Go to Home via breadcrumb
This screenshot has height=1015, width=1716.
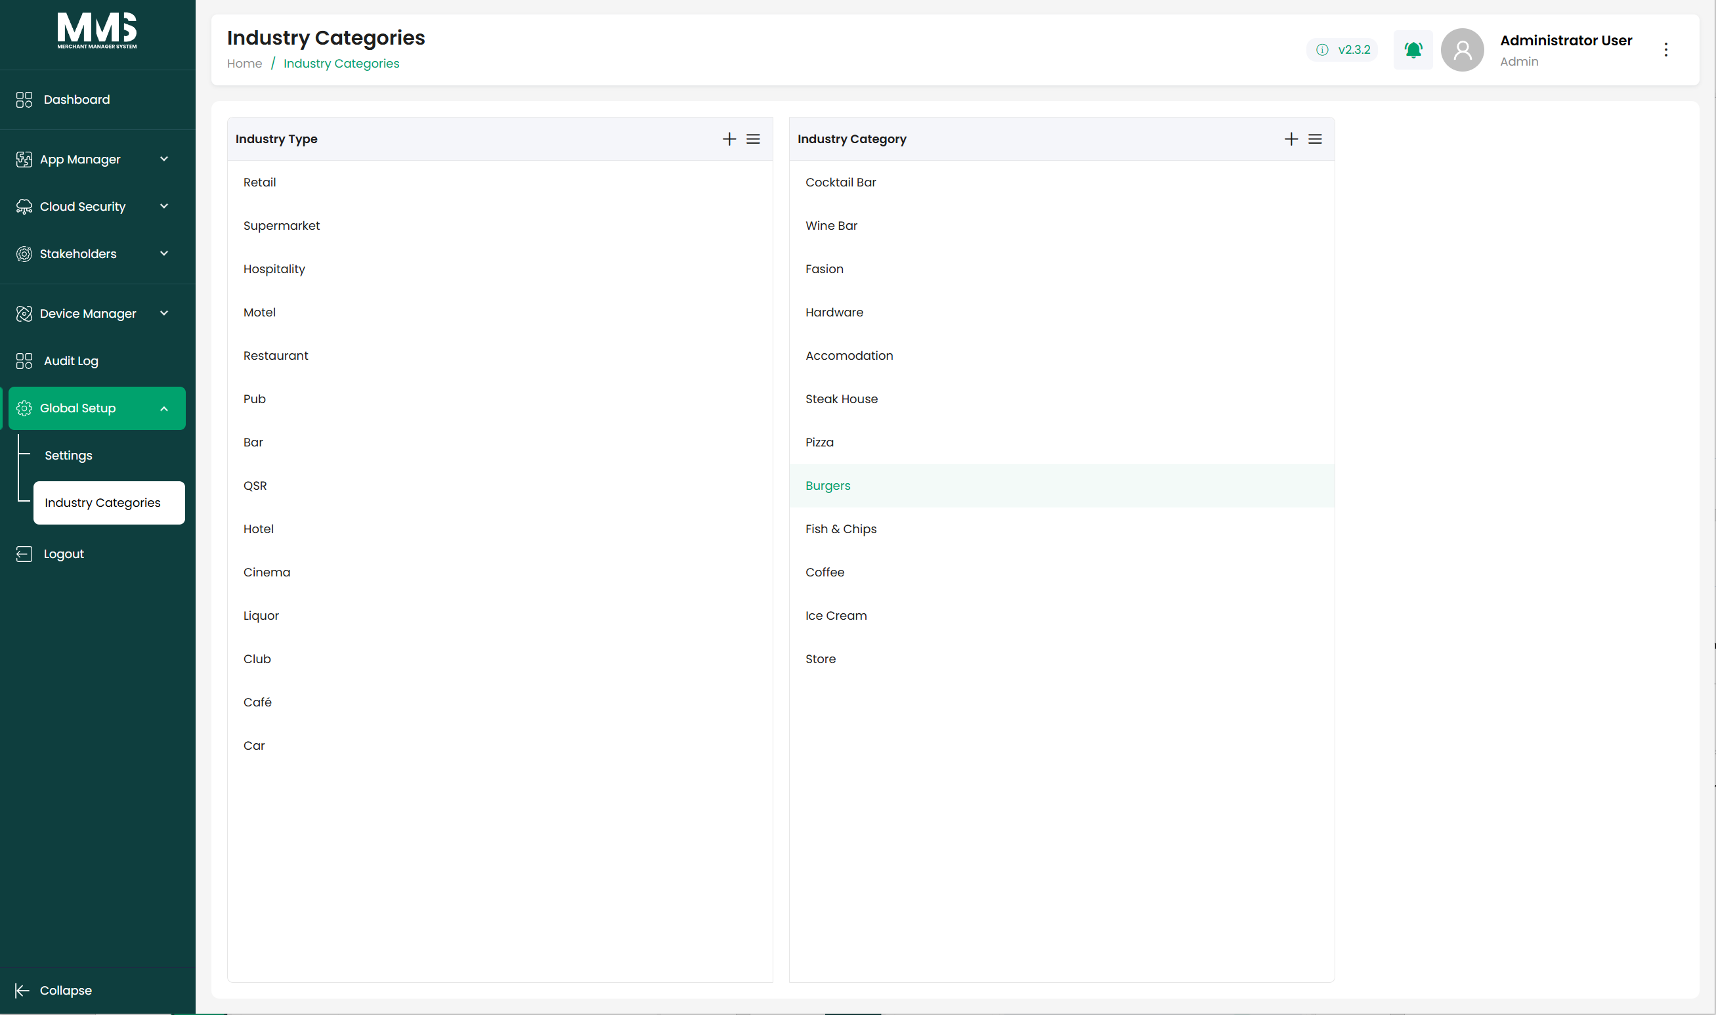[244, 64]
